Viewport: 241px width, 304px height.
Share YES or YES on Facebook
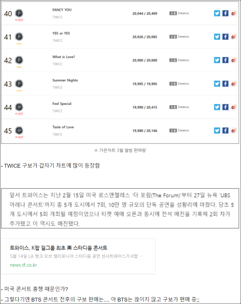[225, 37]
